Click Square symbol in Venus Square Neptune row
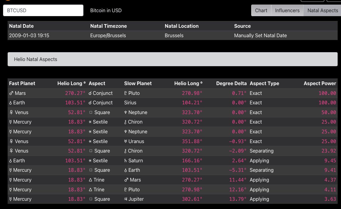This screenshot has width=341, height=209. [x=91, y=113]
